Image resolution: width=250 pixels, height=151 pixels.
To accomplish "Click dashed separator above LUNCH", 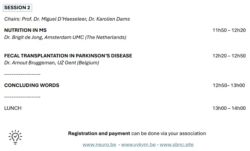I will click(x=22, y=97).
